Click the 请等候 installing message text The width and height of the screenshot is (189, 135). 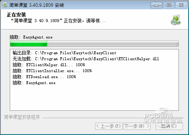tap(58, 21)
